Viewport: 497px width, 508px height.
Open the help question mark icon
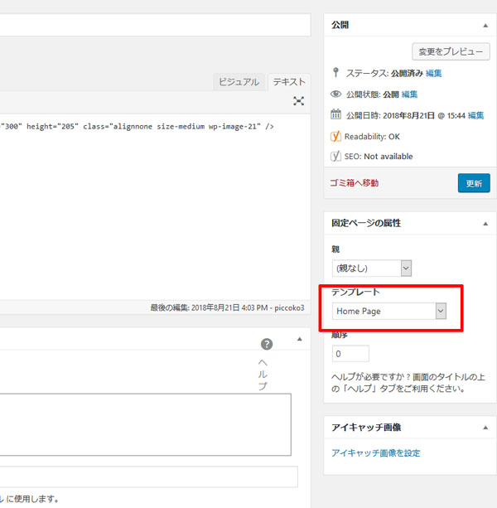point(267,344)
